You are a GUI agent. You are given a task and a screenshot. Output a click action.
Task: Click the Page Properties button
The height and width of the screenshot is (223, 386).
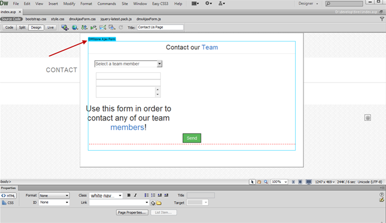point(132,212)
